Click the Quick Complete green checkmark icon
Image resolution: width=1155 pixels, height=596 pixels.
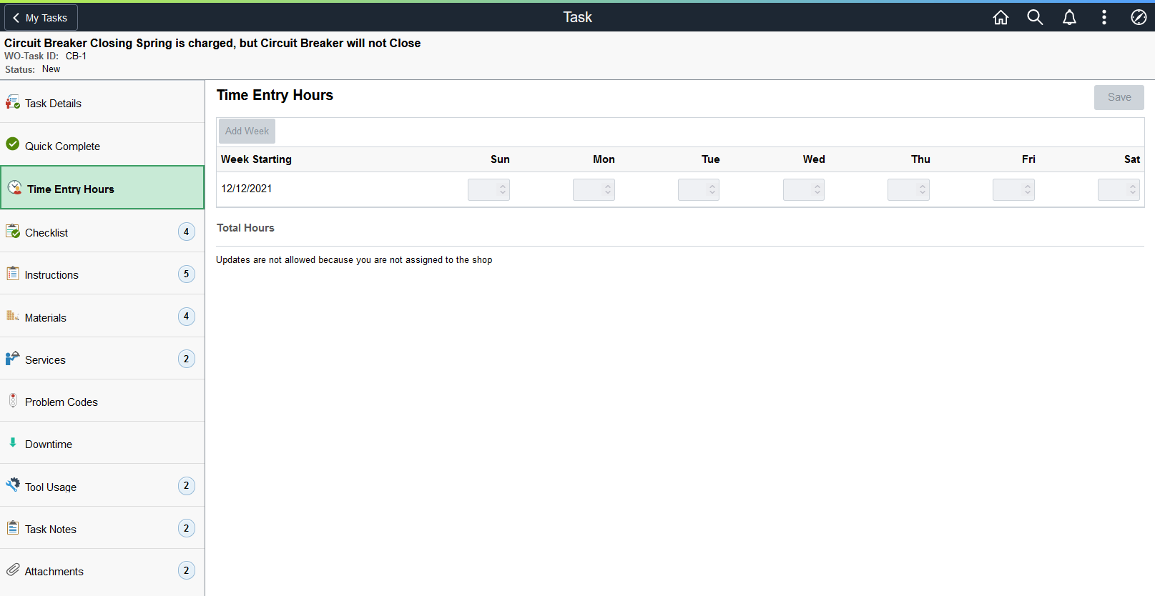[13, 144]
